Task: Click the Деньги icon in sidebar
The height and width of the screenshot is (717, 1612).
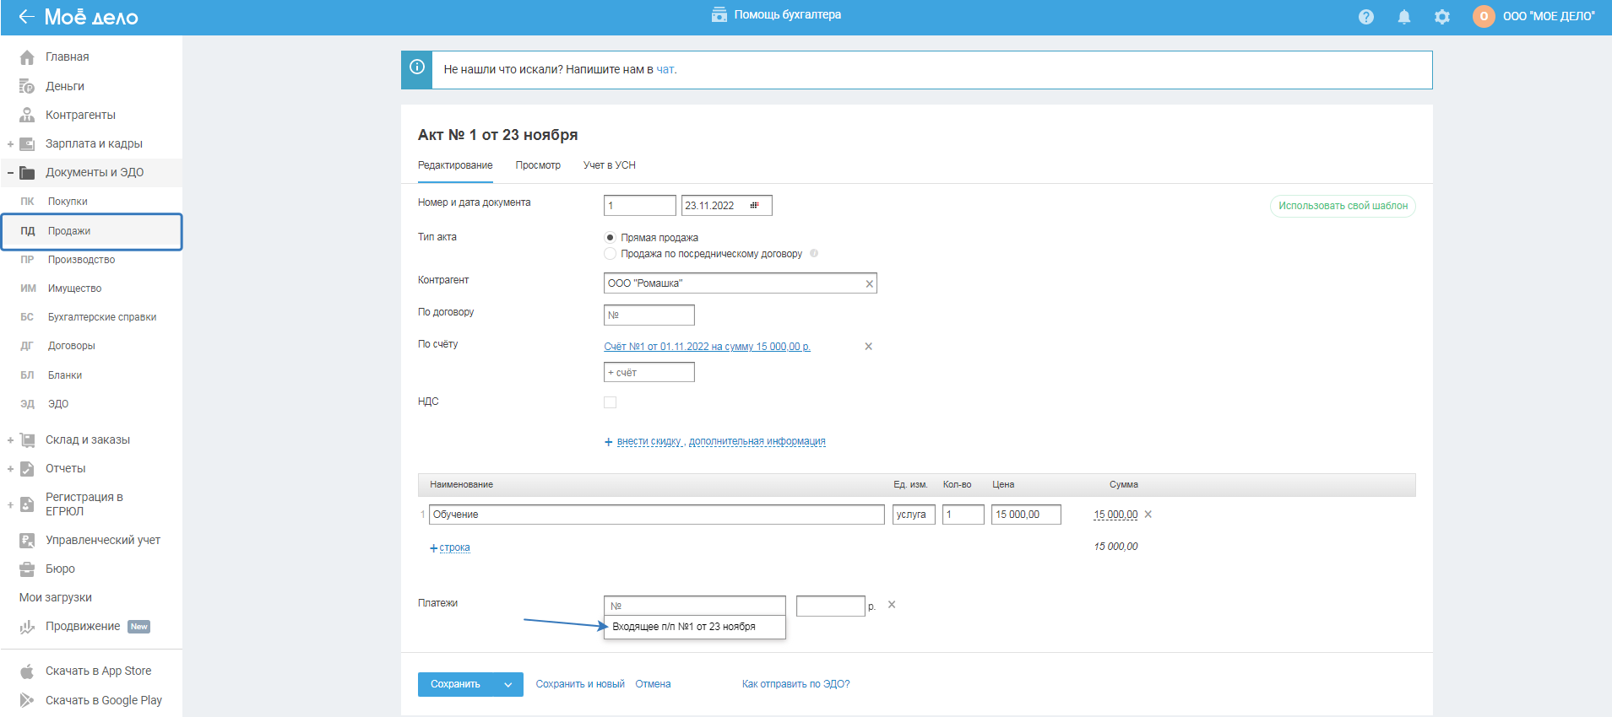Action: pyautogui.click(x=27, y=86)
